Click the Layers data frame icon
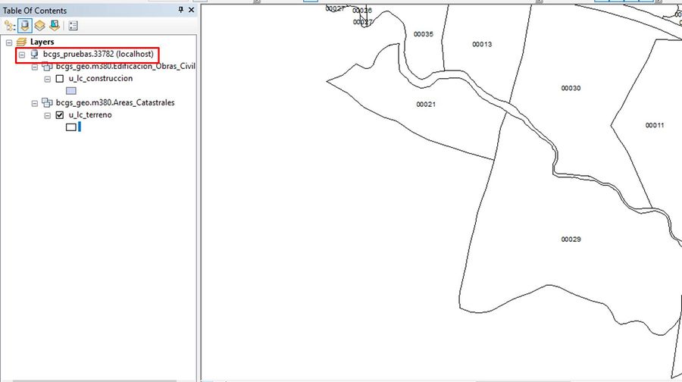Image resolution: width=682 pixels, height=382 pixels. [x=21, y=42]
